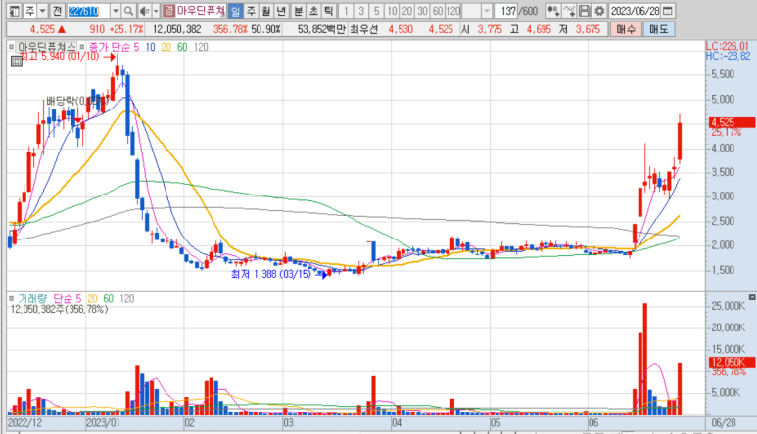Select daily chart 일 period
Screen dimensions: 757x434
(x=235, y=11)
